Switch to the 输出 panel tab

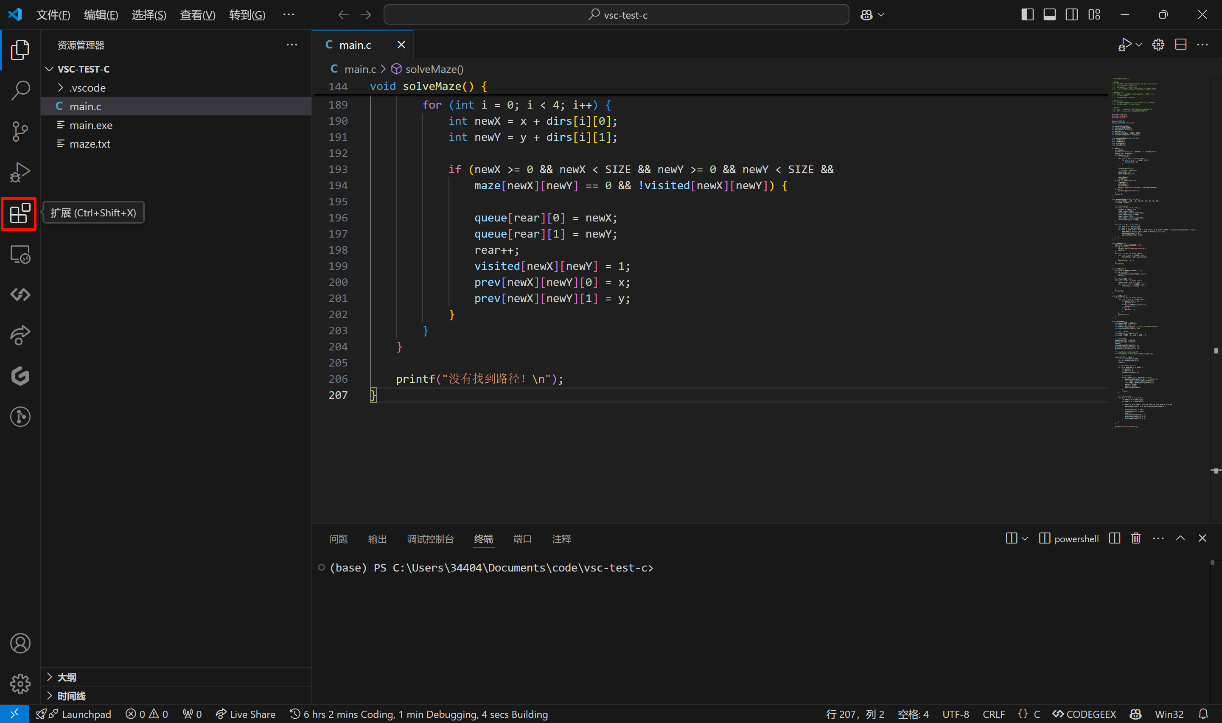378,539
